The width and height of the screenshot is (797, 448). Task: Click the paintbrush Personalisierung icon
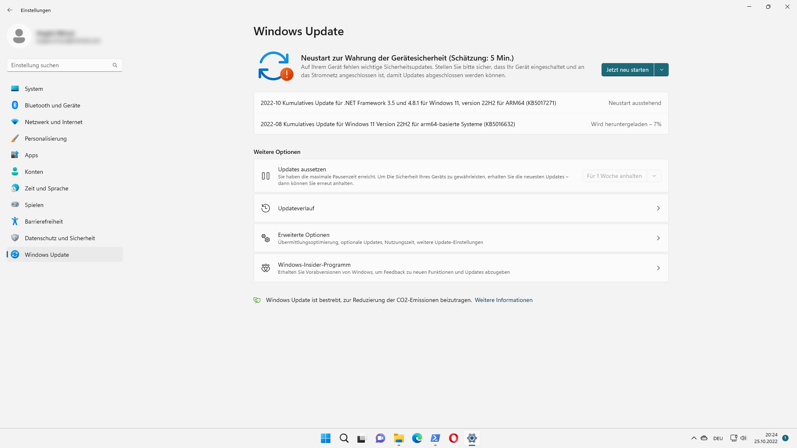(x=15, y=138)
